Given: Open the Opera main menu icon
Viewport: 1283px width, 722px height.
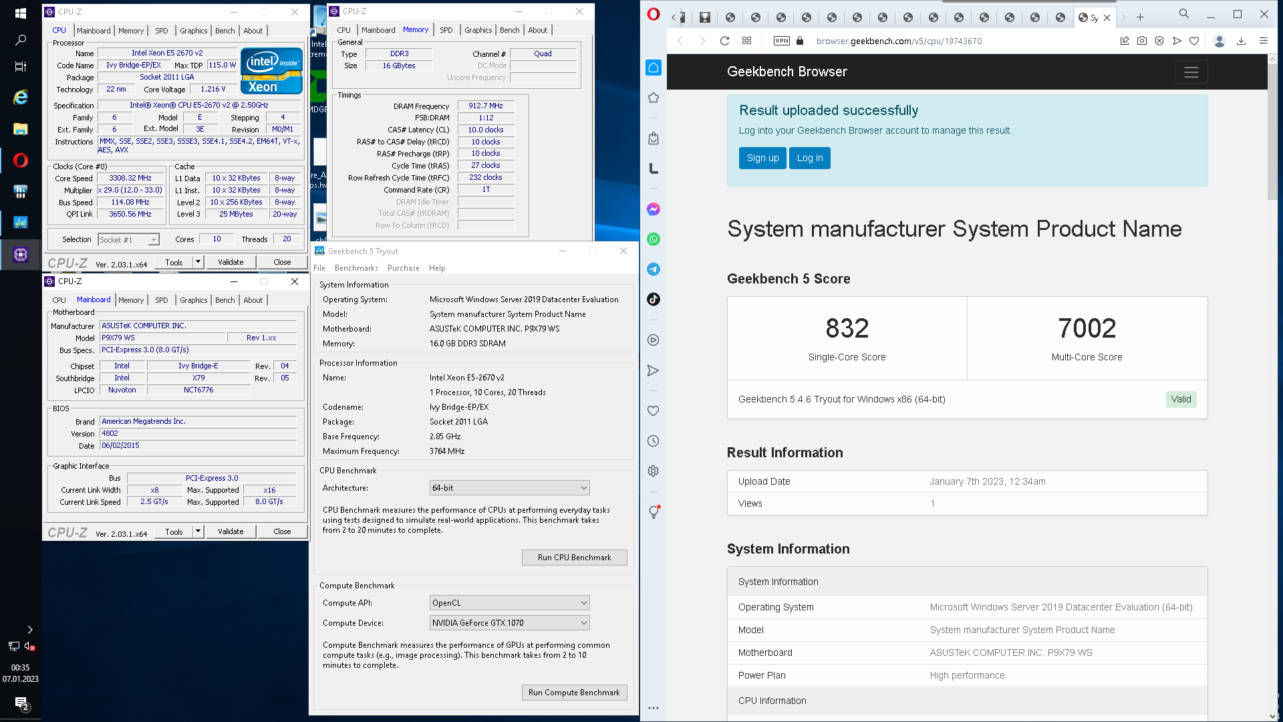Looking at the screenshot, I should point(654,14).
